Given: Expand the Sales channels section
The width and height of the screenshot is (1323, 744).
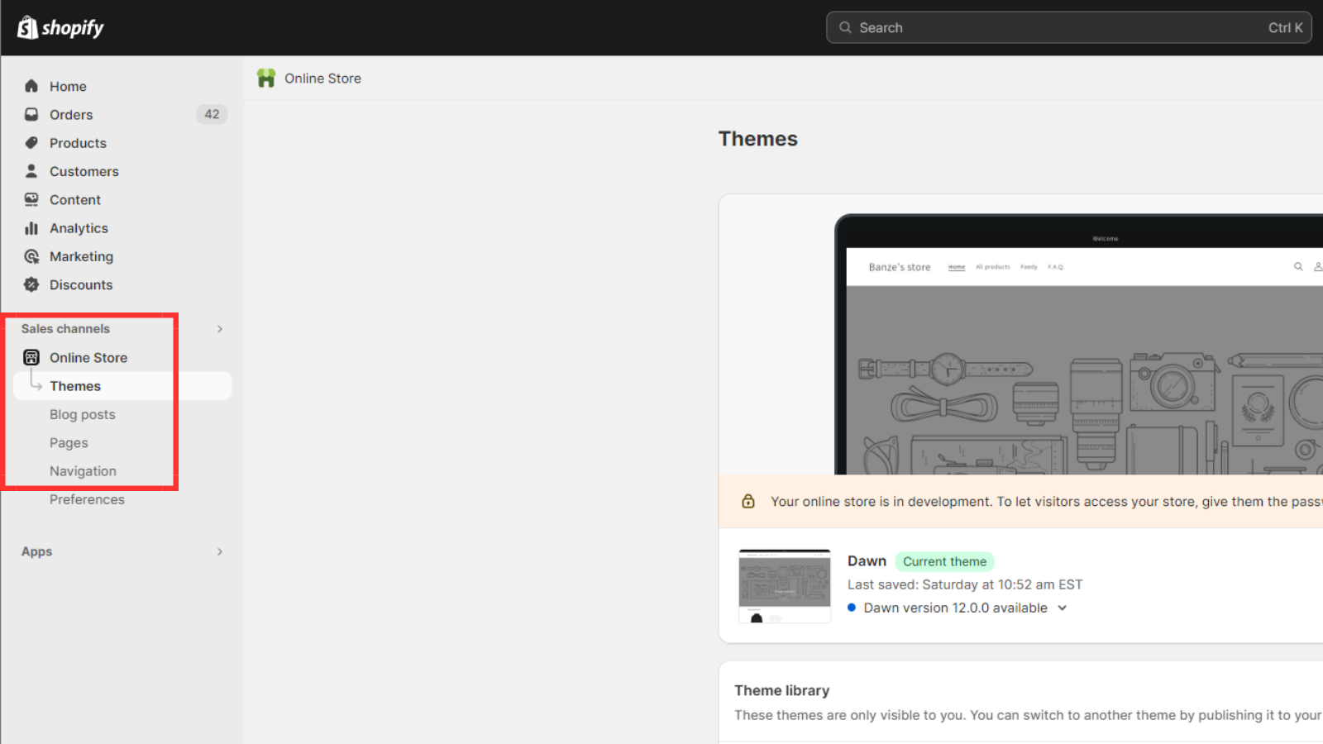Looking at the screenshot, I should pyautogui.click(x=219, y=328).
